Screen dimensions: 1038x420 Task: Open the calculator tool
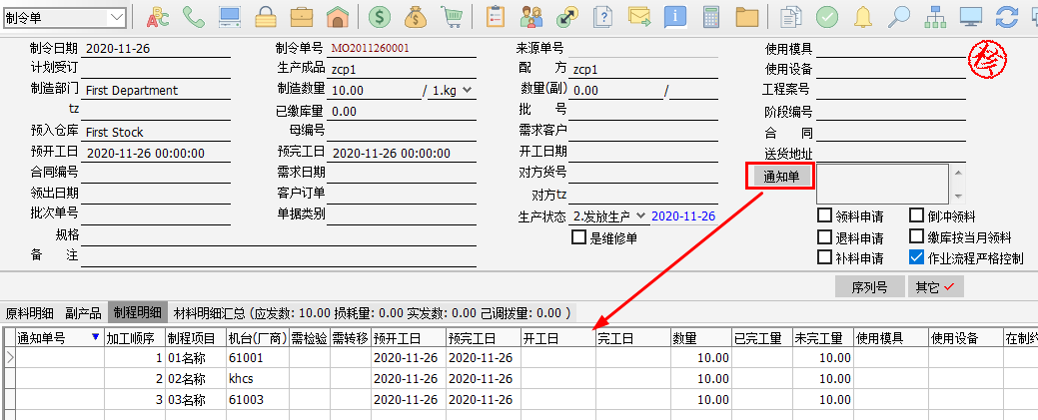(711, 17)
